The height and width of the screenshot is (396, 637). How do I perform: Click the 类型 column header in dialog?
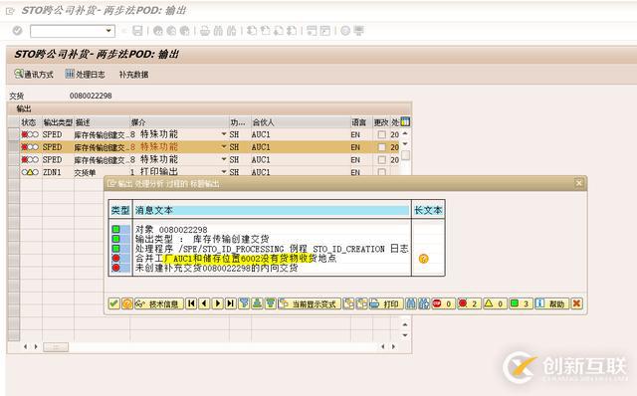tap(120, 210)
